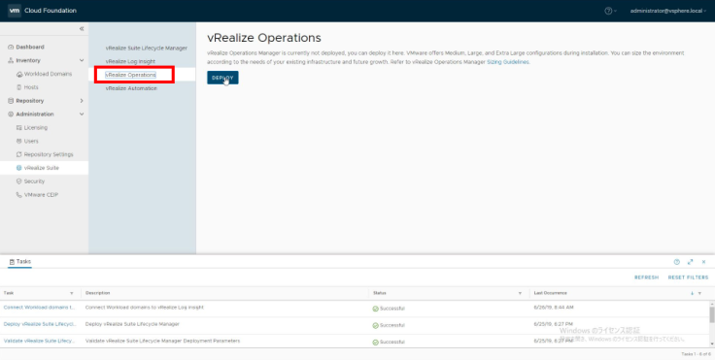Click the Security shield icon
Image resolution: width=715 pixels, height=360 pixels.
click(19, 181)
